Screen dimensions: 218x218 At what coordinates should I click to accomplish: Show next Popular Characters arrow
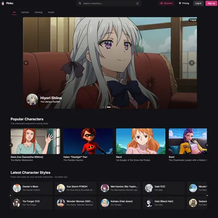pos(207,145)
